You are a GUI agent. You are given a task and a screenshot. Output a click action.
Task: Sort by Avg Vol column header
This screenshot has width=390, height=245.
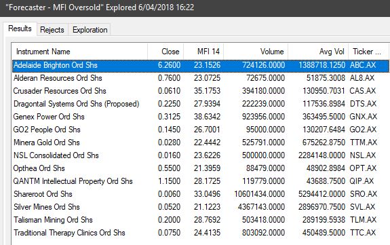(x=318, y=52)
